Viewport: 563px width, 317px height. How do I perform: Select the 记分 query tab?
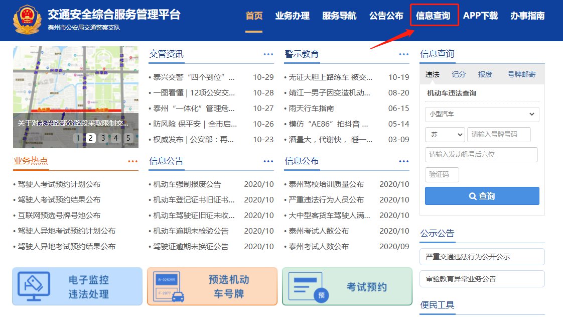(x=459, y=74)
